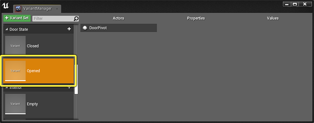Select the Closed variant label
This screenshot has width=314, height=123.
point(33,46)
